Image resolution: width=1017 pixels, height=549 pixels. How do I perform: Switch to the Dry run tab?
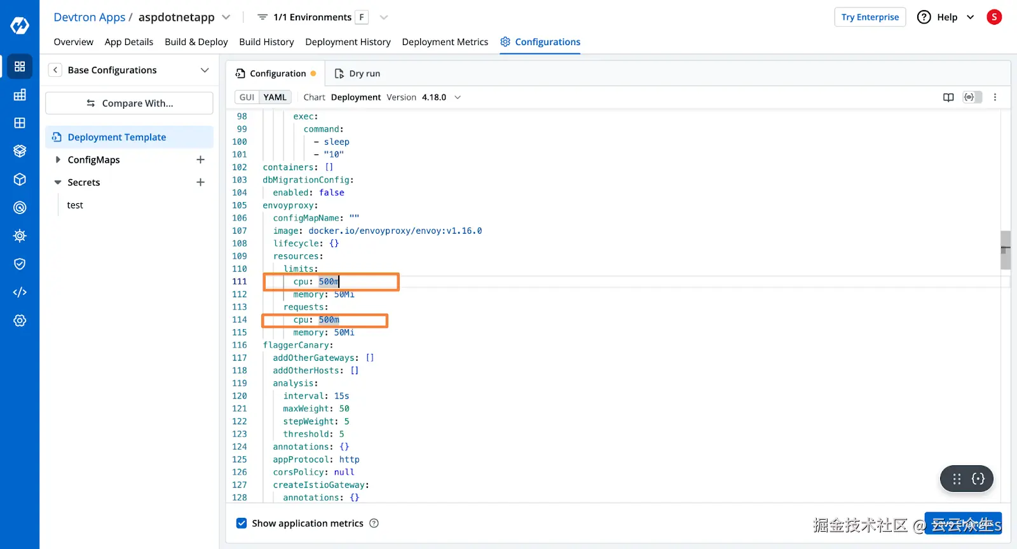click(x=358, y=74)
